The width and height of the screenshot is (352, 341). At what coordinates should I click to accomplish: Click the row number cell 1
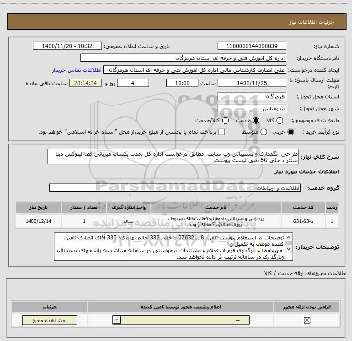click(332, 221)
